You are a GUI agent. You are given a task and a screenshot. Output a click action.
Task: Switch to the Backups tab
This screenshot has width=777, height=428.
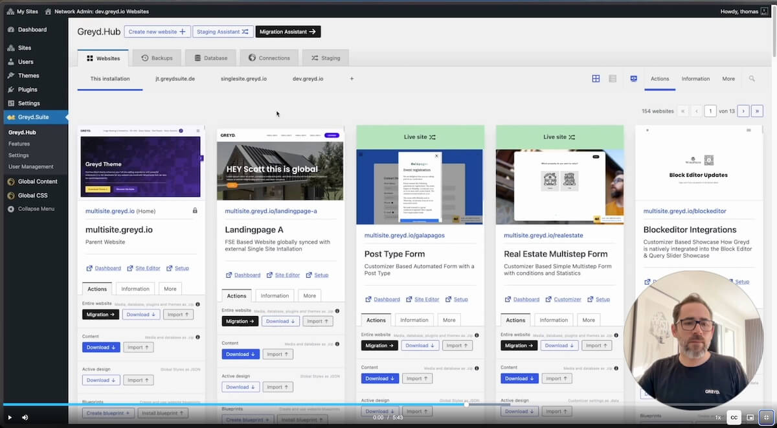157,58
